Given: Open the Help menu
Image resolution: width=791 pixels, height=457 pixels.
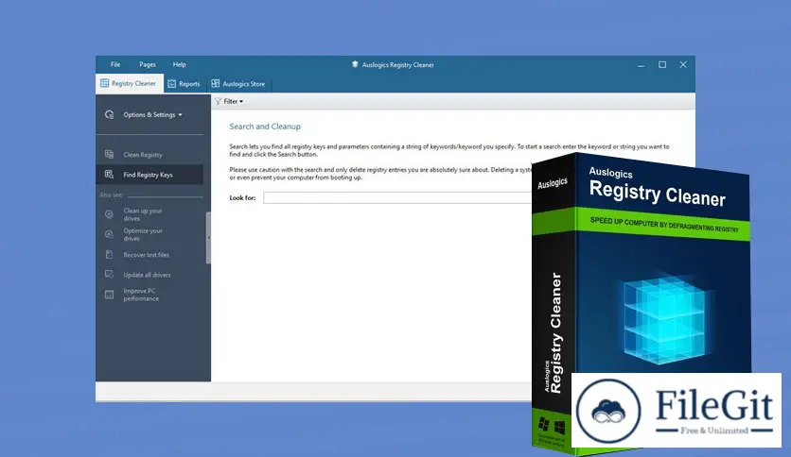Looking at the screenshot, I should pos(179,64).
